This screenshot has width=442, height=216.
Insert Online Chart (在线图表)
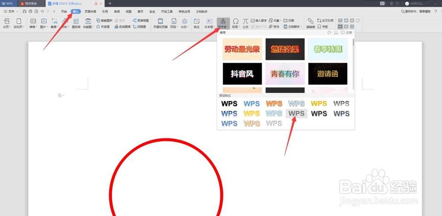(x=122, y=27)
